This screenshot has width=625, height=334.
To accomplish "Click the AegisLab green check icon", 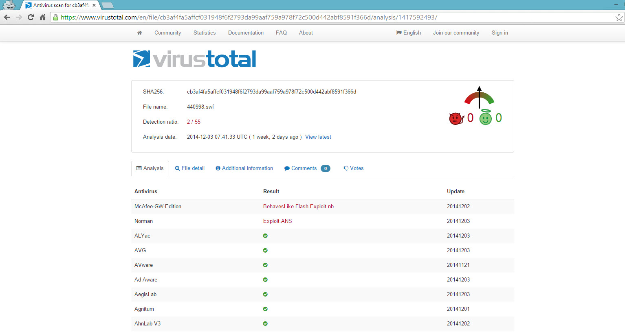I will click(x=265, y=294).
